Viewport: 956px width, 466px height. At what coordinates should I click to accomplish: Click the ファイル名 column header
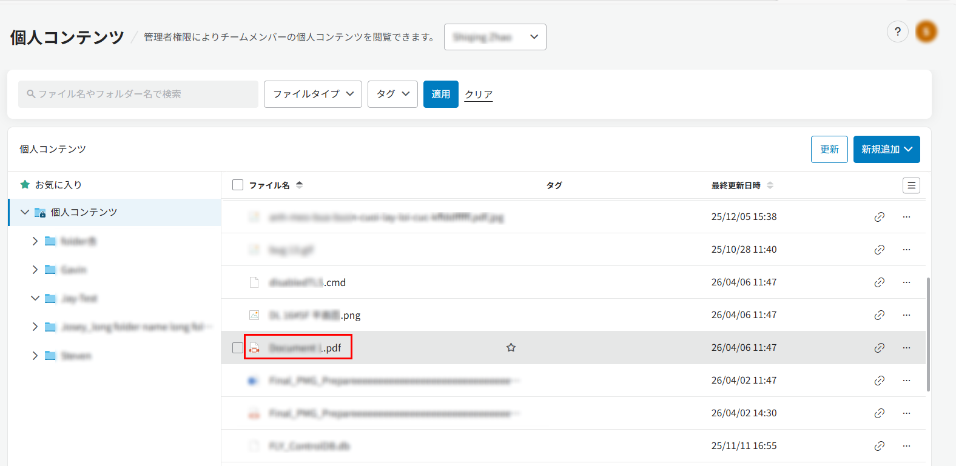point(269,185)
